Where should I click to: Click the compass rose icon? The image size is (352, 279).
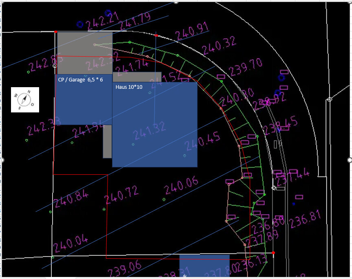25,99
